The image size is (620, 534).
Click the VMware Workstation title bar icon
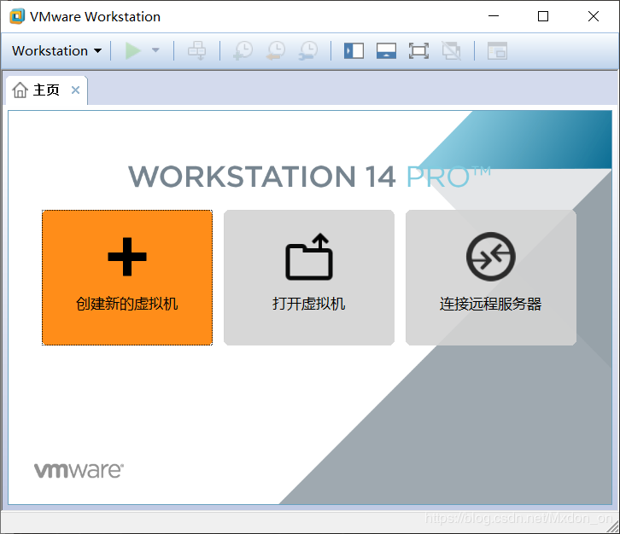[x=17, y=16]
